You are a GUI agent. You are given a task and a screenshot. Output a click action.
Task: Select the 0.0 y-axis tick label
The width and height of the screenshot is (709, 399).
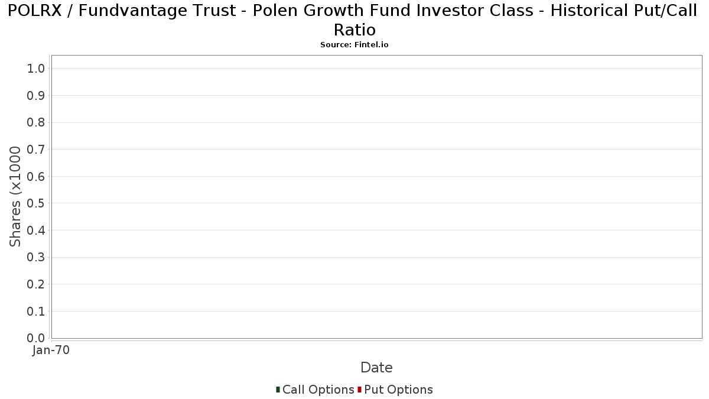tap(36, 338)
